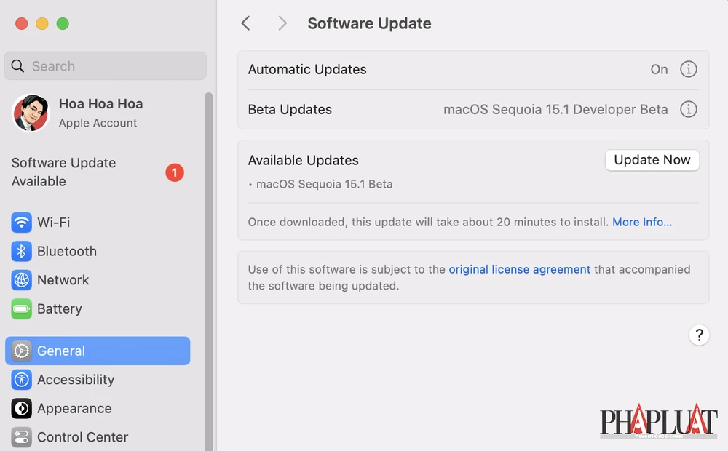Select the Wi-Fi sidebar icon

(21, 223)
